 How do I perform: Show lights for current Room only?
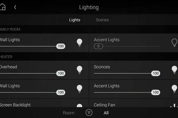pyautogui.click(x=69, y=113)
